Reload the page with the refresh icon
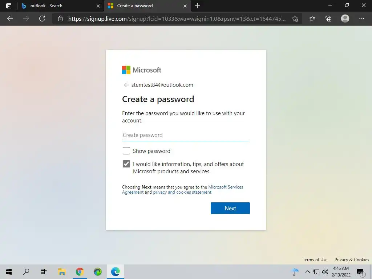 42,19
